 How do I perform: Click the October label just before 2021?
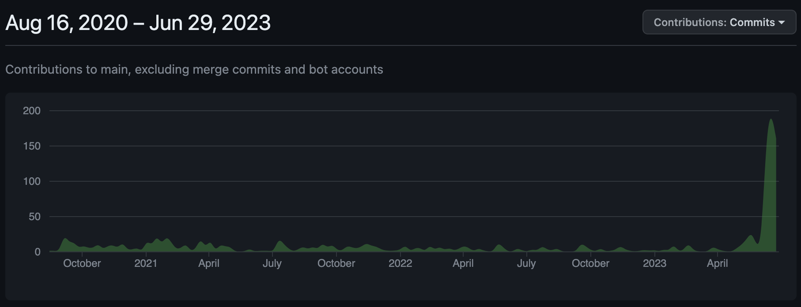[x=82, y=263]
